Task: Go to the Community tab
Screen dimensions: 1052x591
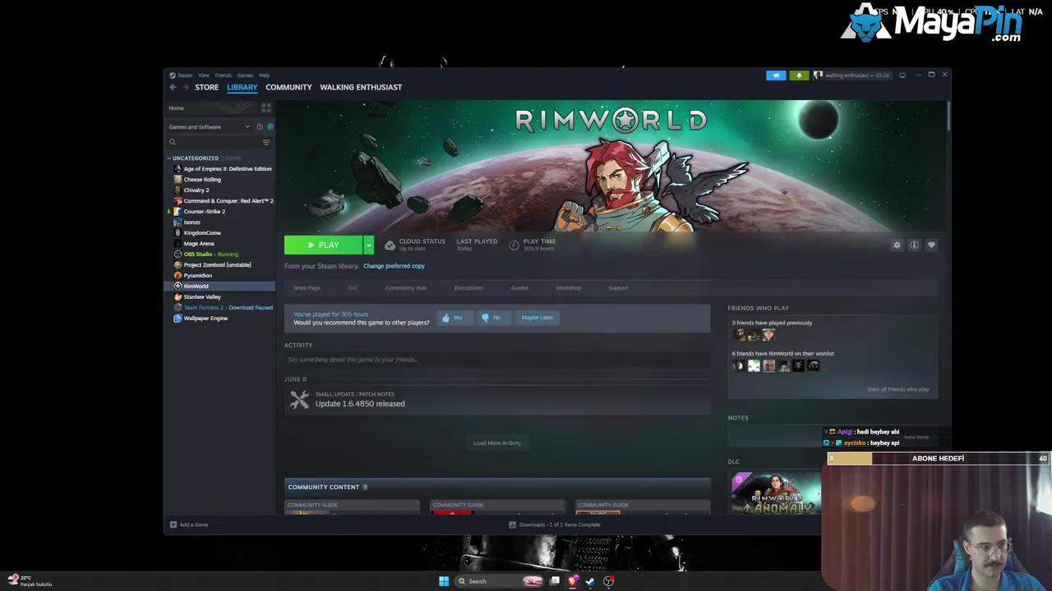Action: pyautogui.click(x=288, y=87)
